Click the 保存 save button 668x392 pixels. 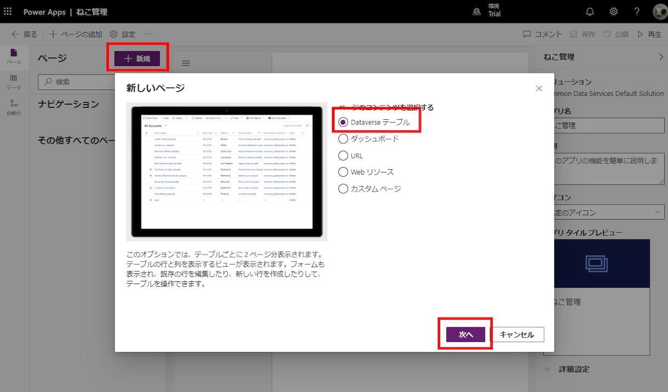pos(583,34)
